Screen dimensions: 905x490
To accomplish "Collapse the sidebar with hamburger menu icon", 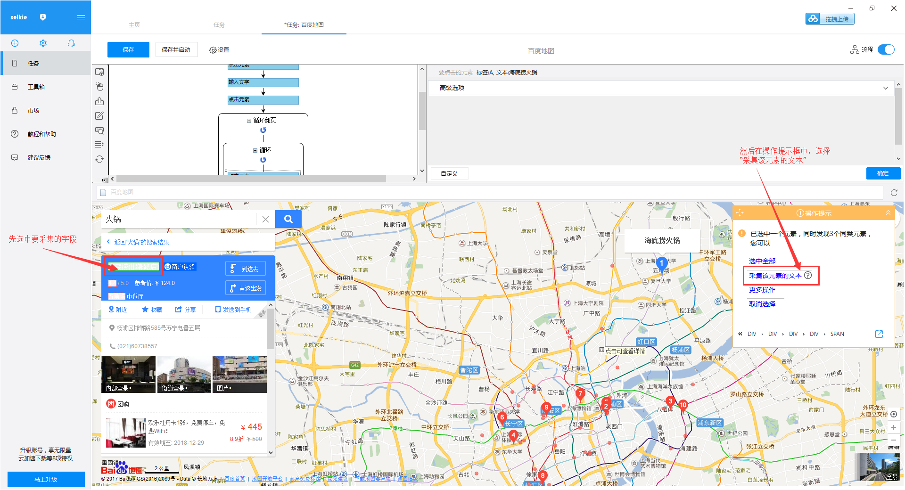I will click(81, 17).
